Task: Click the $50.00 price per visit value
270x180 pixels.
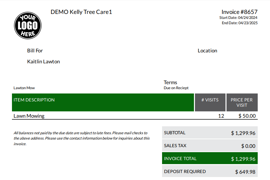Action: point(247,116)
